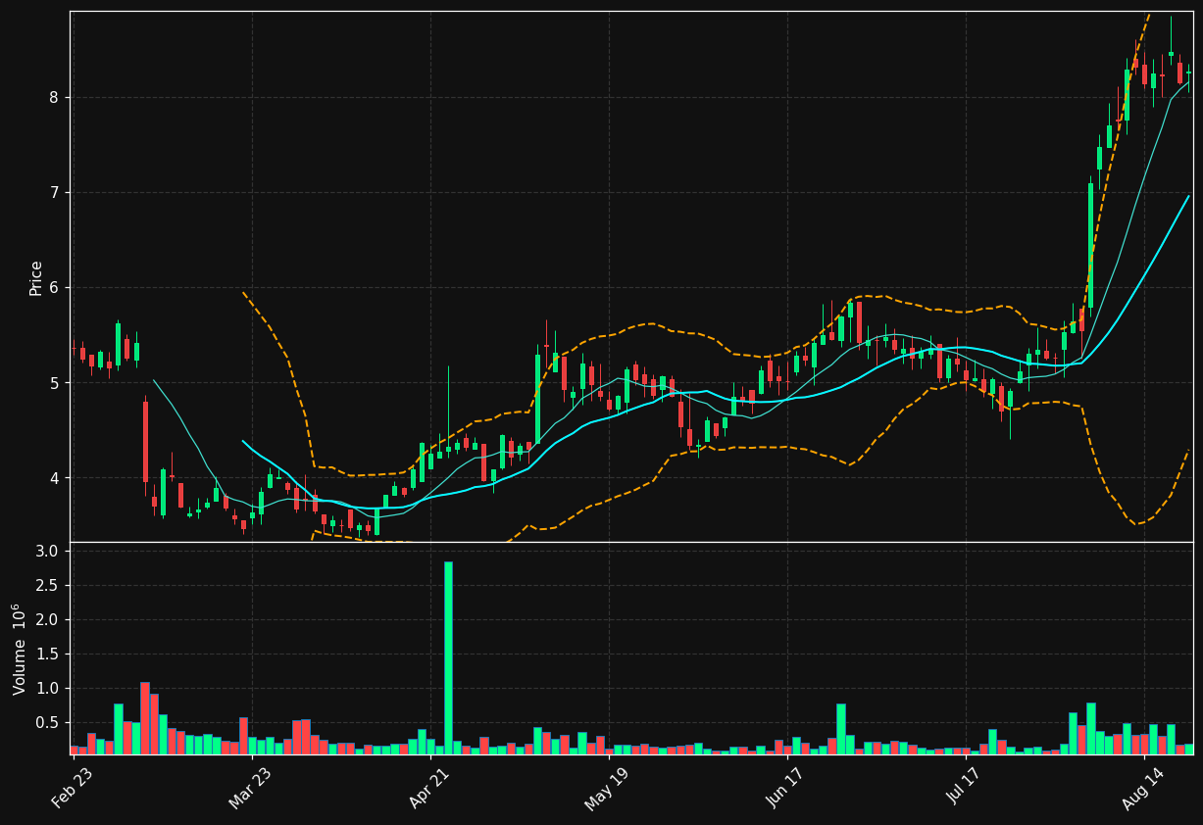Image resolution: width=1203 pixels, height=825 pixels.
Task: Click the 'May 19' date label
Action: pyautogui.click(x=606, y=788)
